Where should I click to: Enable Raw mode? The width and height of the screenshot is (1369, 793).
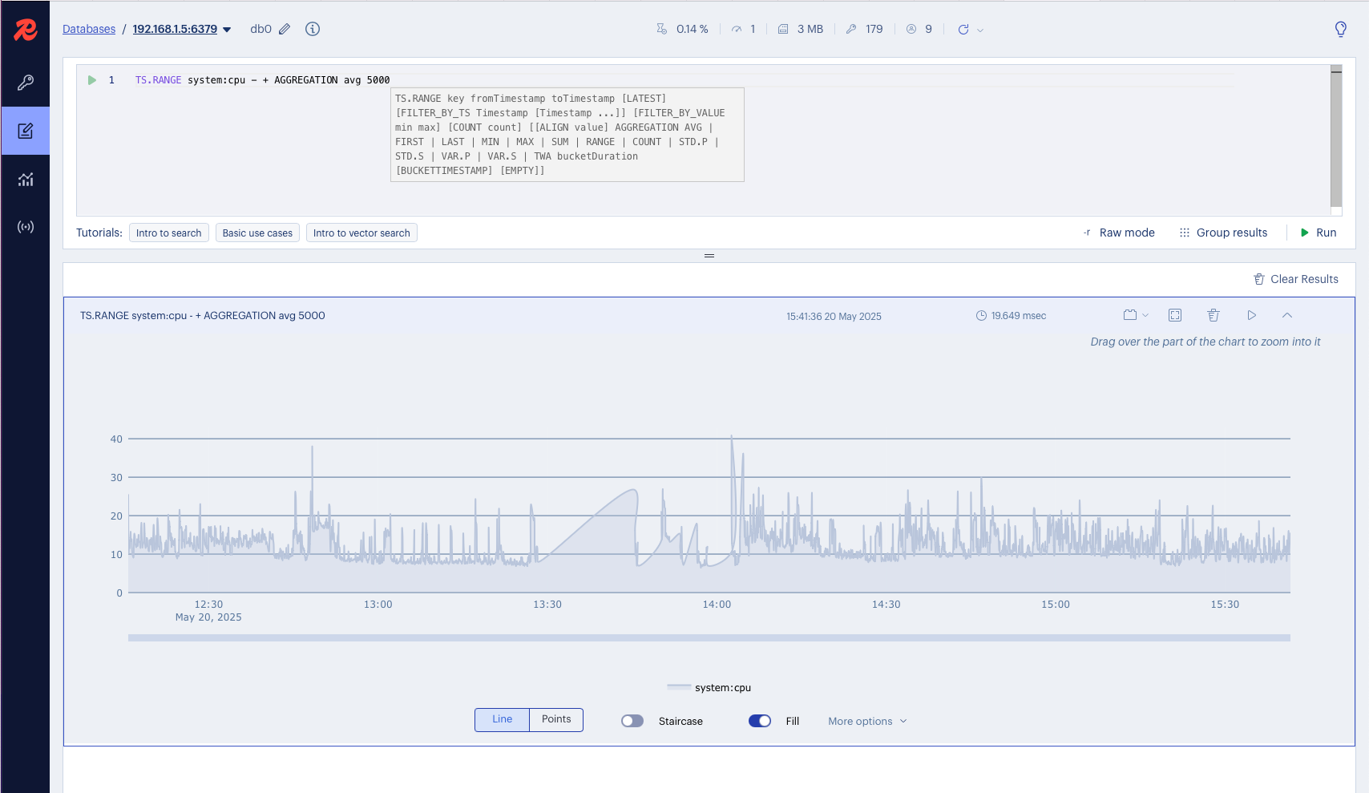[1118, 233]
